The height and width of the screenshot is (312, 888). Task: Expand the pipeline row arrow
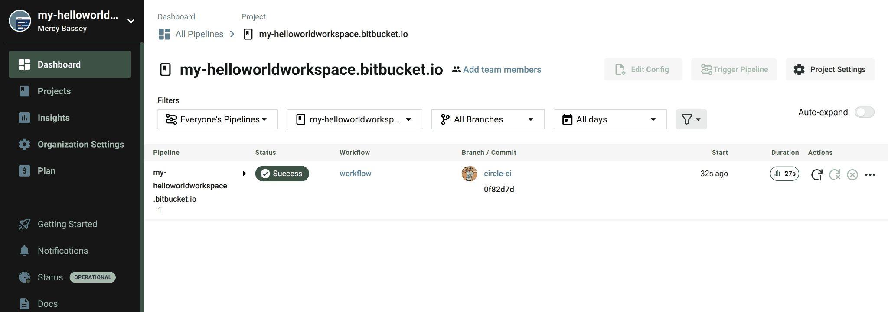coord(244,174)
